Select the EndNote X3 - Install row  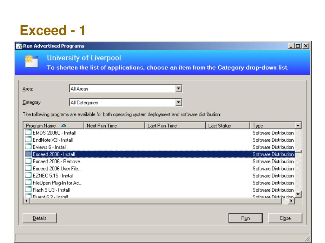159,140
